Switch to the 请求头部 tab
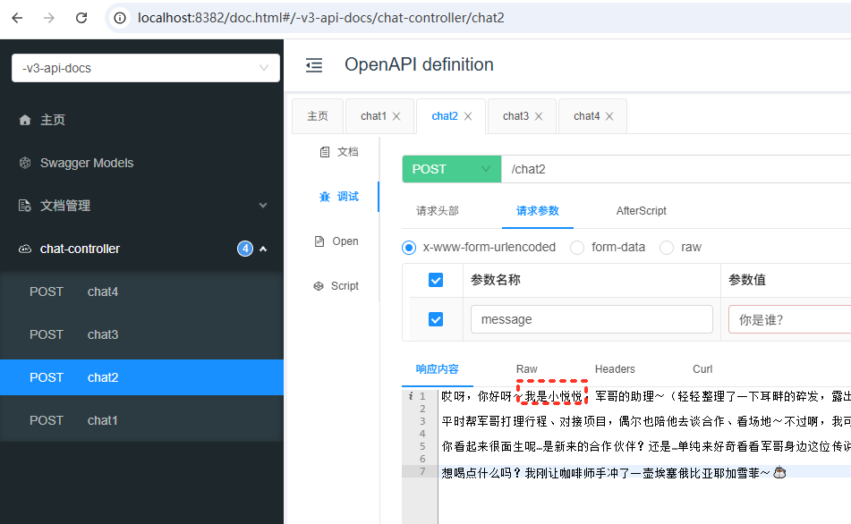Image resolution: width=851 pixels, height=524 pixels. (x=438, y=211)
